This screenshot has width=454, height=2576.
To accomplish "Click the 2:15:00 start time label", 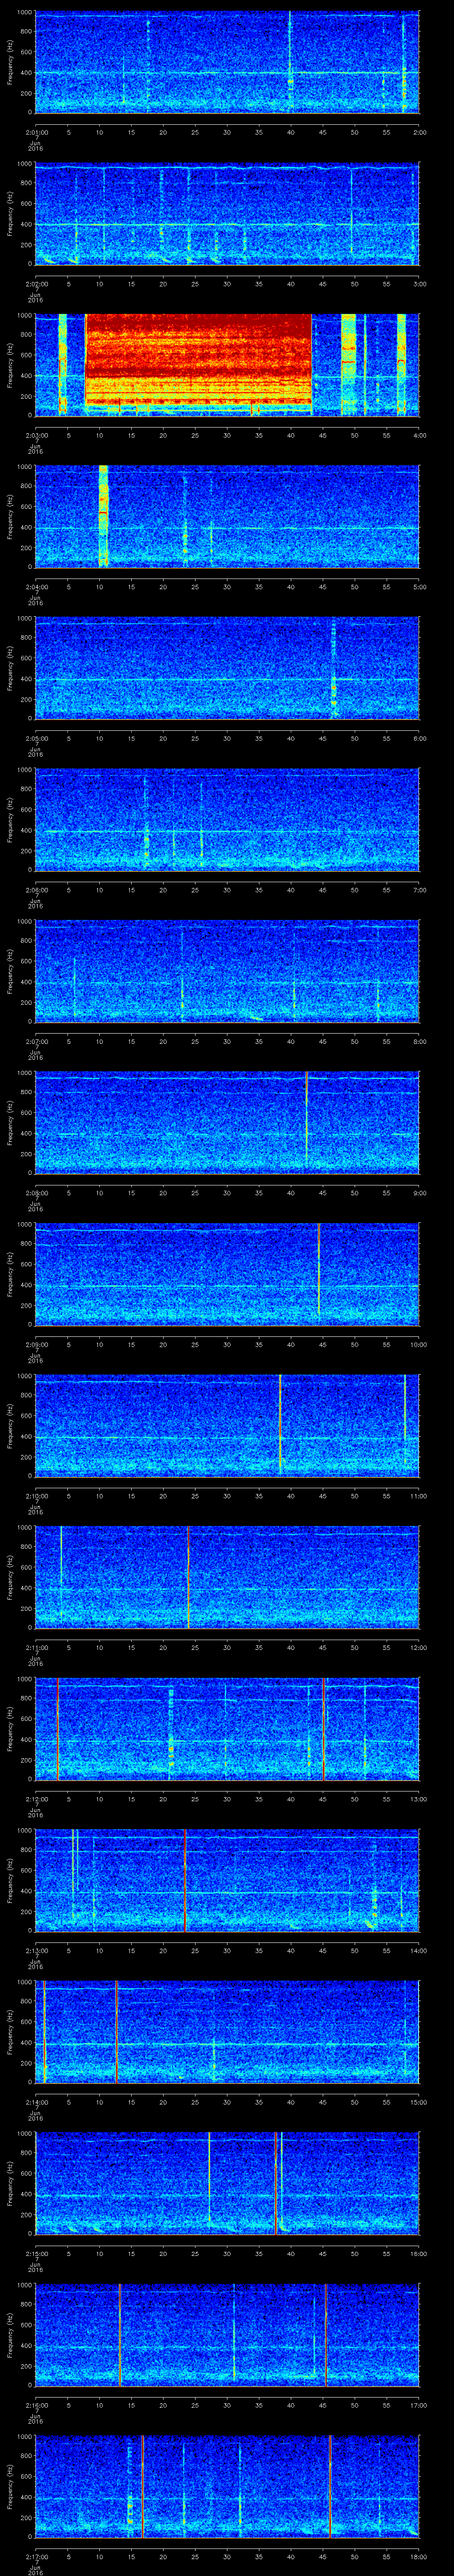I will coord(36,2253).
